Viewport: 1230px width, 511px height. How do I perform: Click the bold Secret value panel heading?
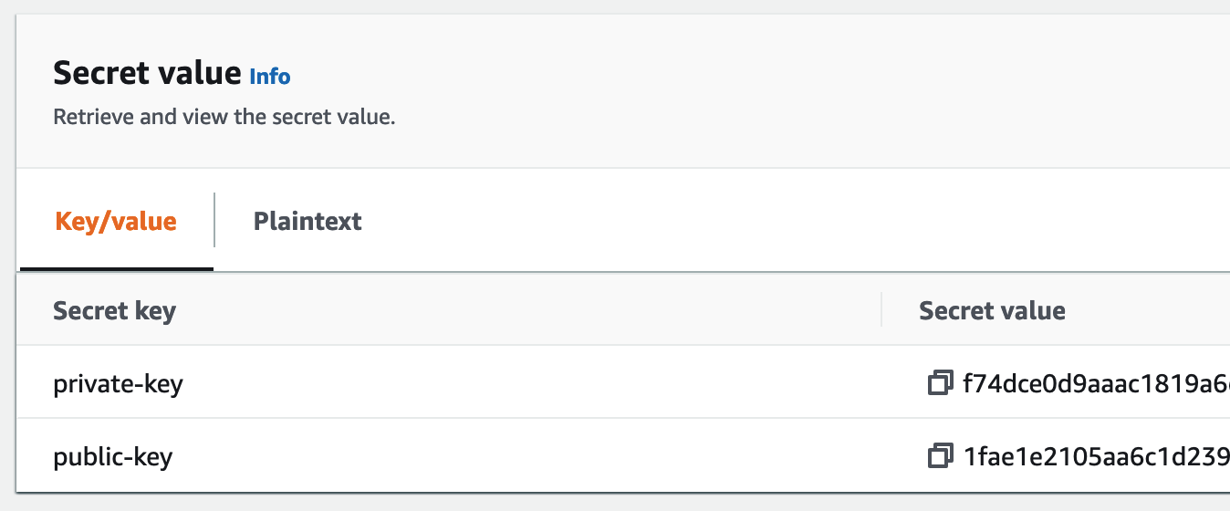click(147, 73)
